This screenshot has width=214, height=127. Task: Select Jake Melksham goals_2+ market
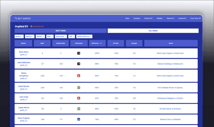point(24,64)
